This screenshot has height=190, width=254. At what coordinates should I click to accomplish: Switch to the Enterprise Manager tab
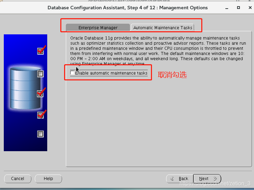98,27
